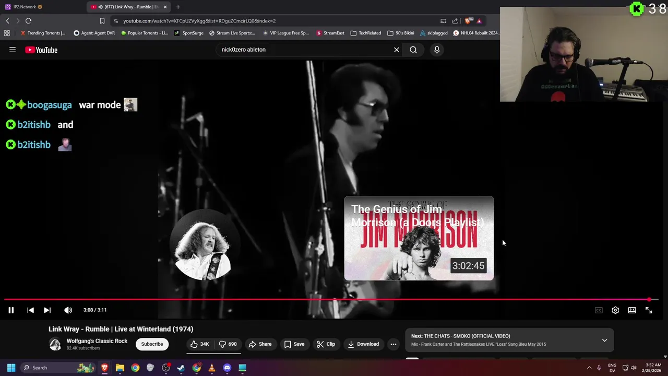668x376 pixels.
Task: Reload the current page
Action: (x=28, y=21)
